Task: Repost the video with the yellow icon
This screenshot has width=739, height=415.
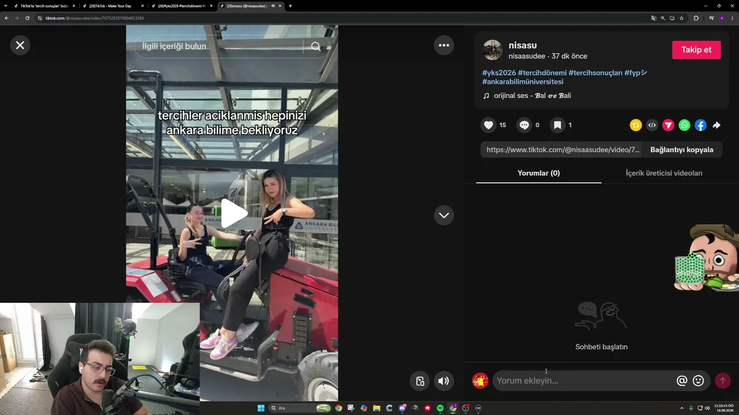Action: pos(636,125)
